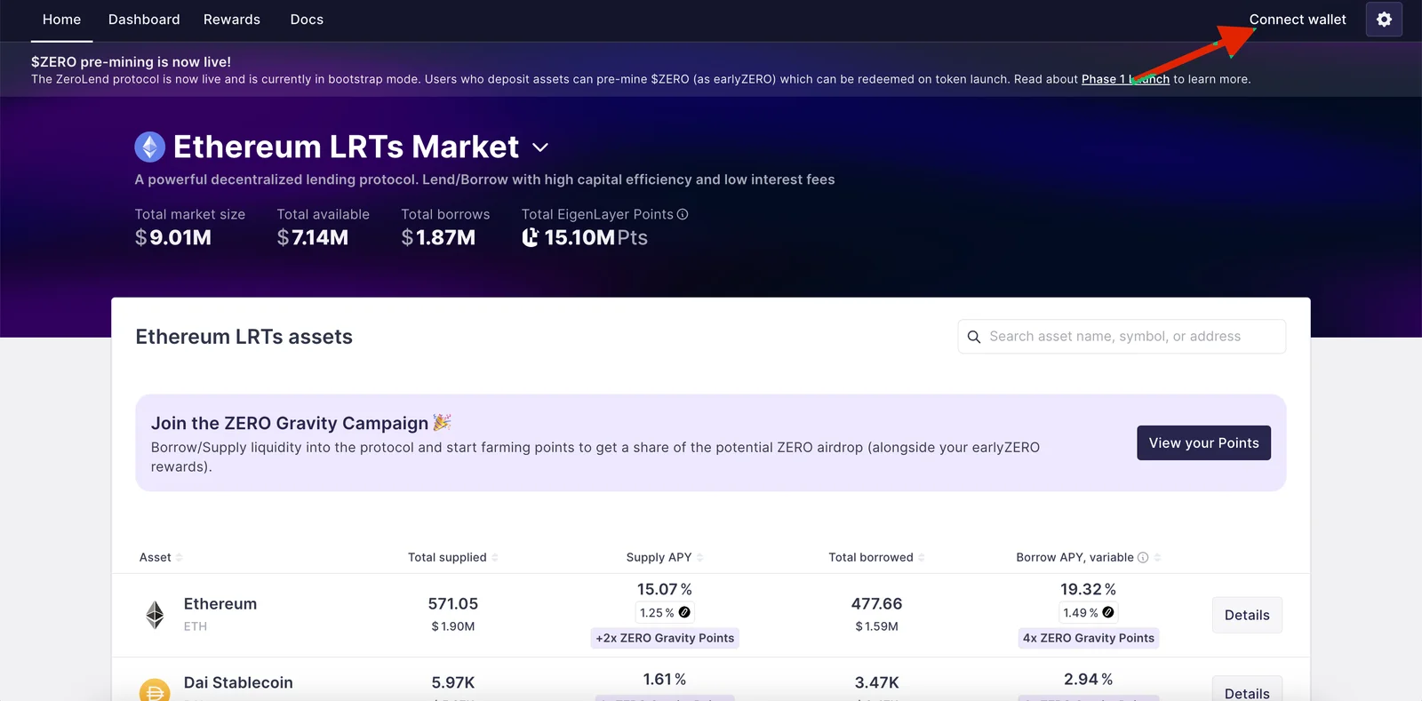Click the info icon next to EigenLayer Points
Image resolution: width=1422 pixels, height=701 pixels.
tap(683, 214)
